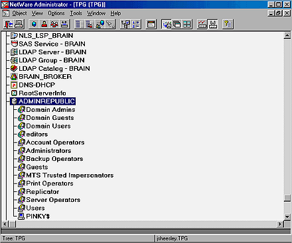
Task: Click the document icon left of Object menu
Action: click(x=6, y=13)
